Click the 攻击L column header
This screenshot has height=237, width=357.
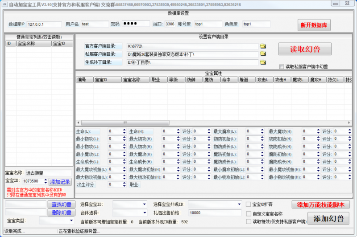264,80
